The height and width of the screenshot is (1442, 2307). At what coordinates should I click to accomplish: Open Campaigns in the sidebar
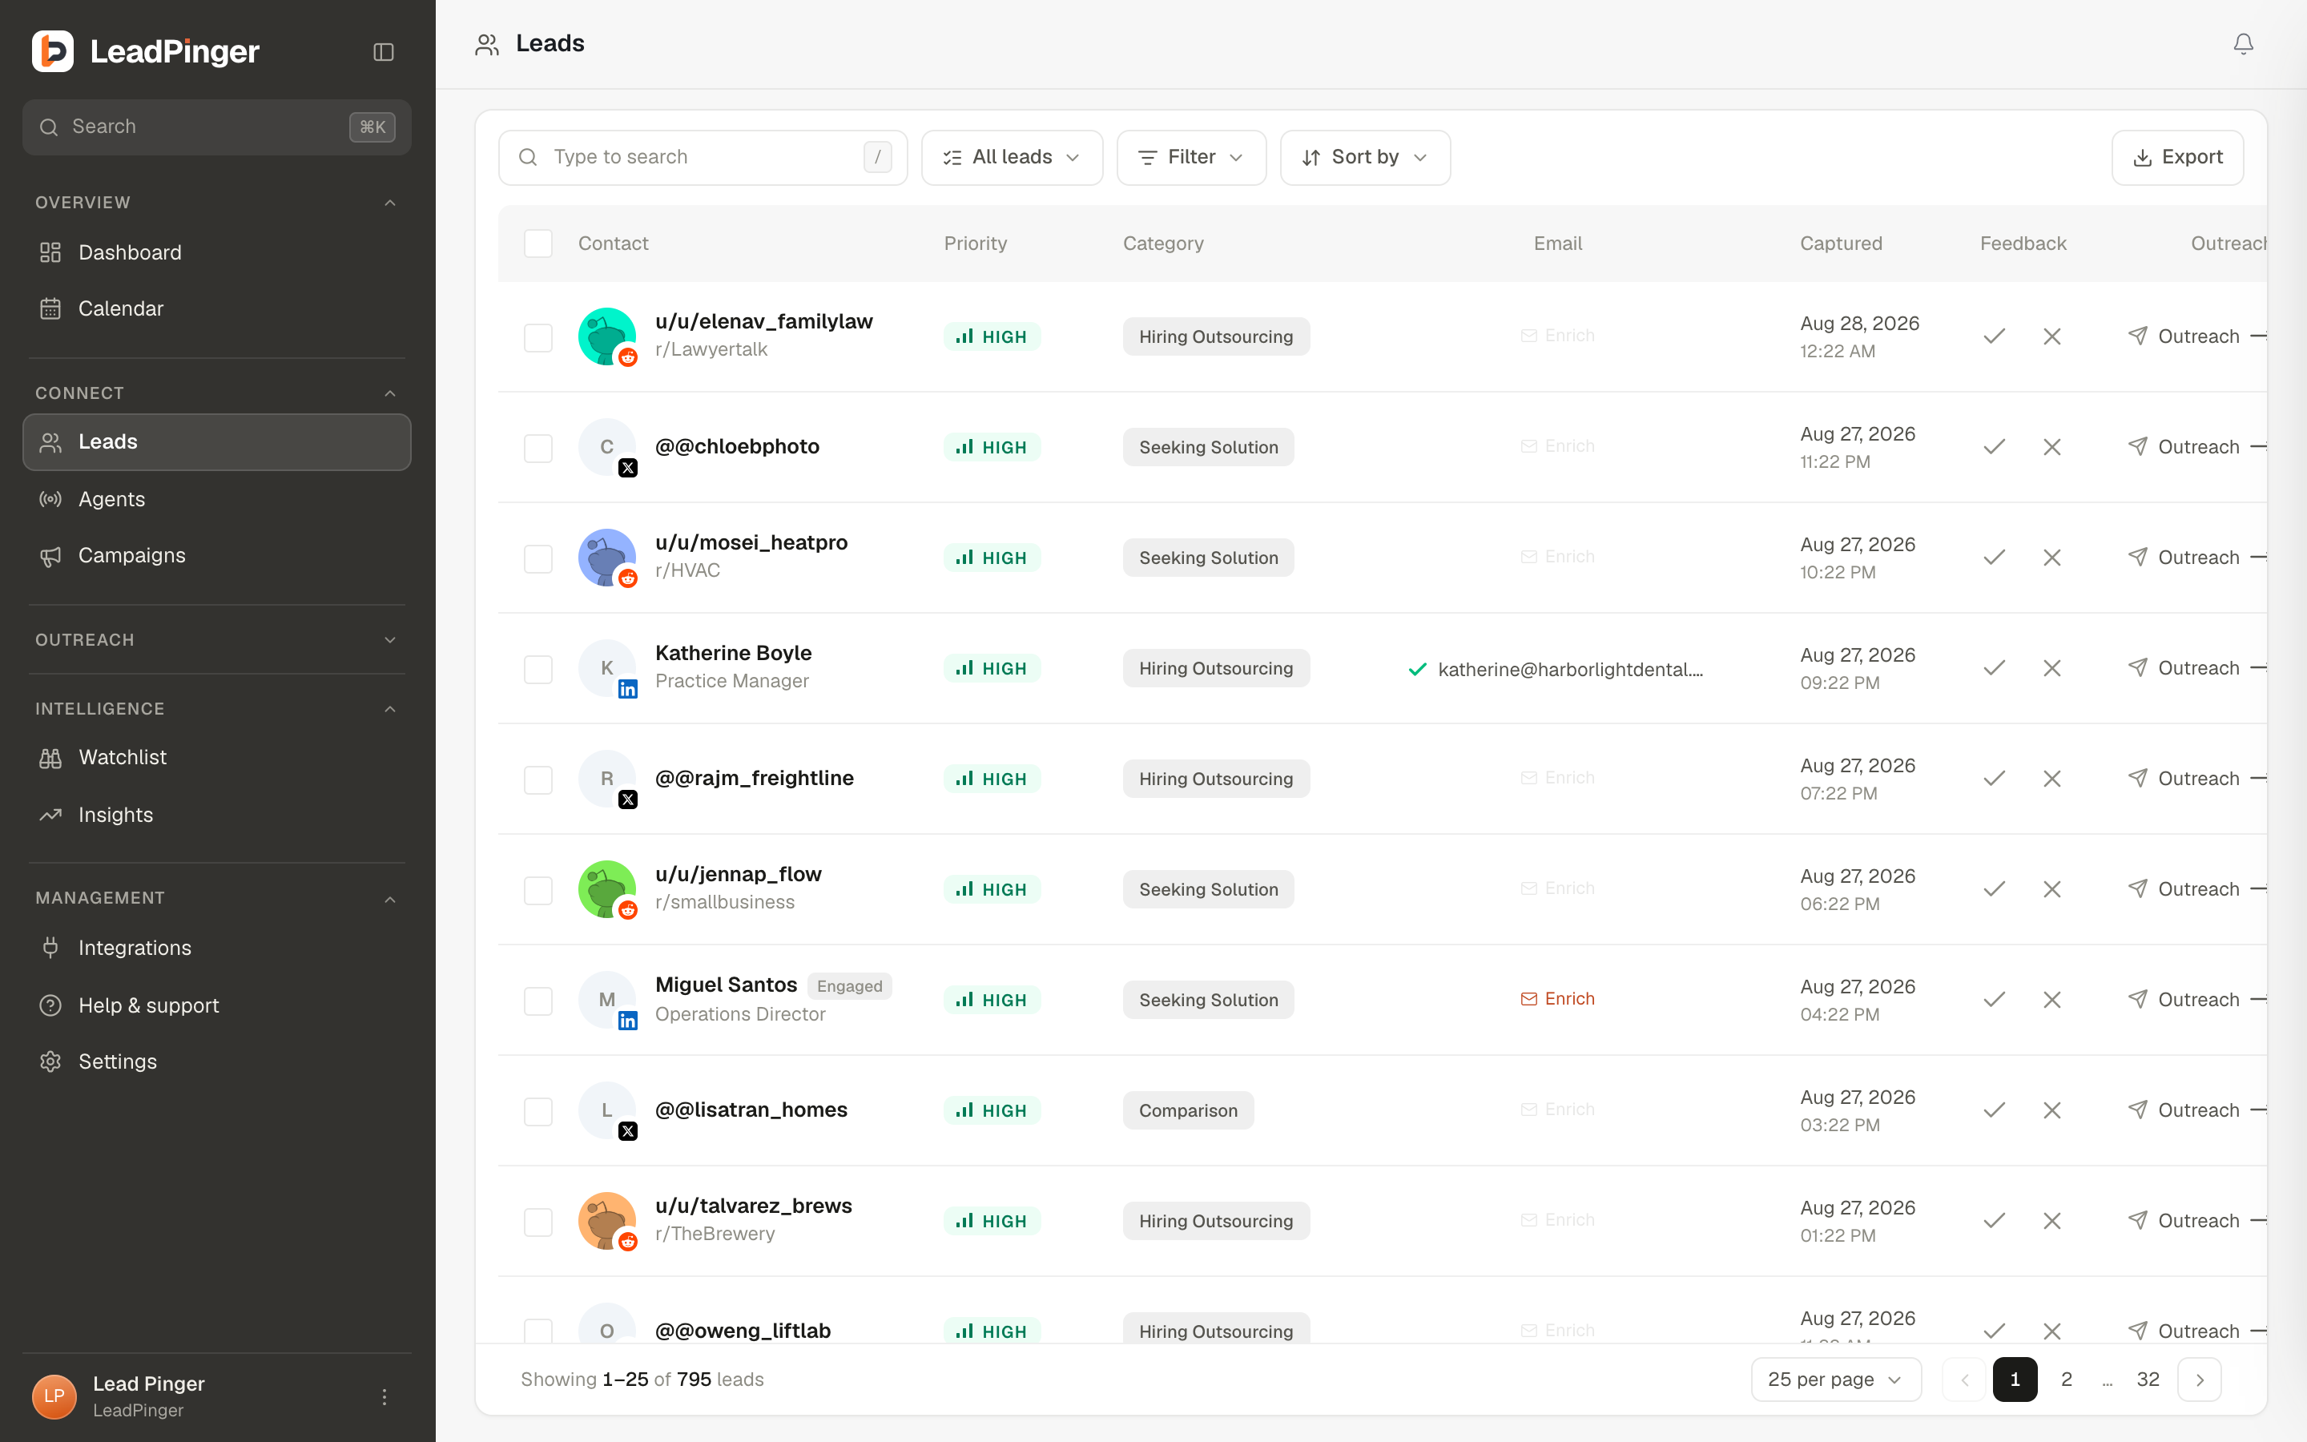tap(216, 555)
